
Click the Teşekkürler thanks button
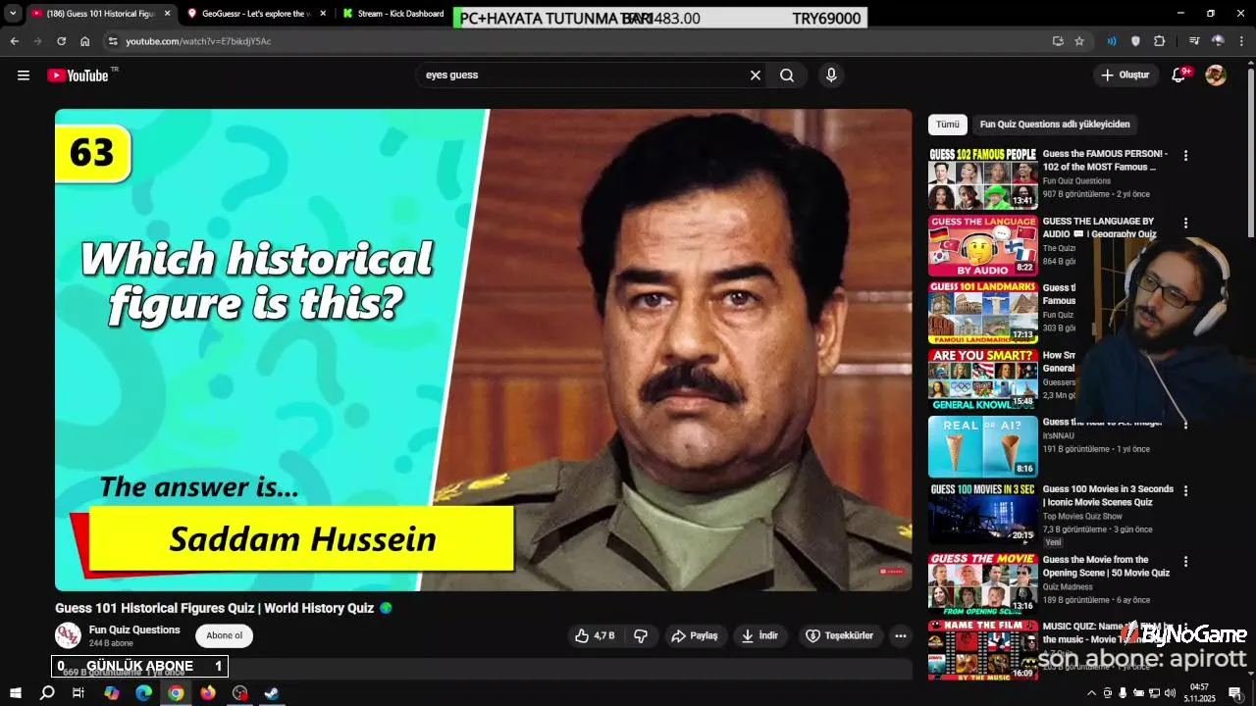(840, 635)
